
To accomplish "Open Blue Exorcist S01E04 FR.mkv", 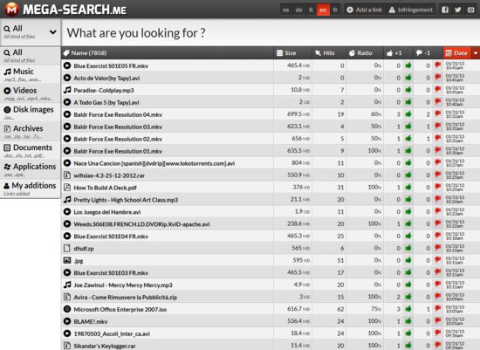I will click(111, 236).
